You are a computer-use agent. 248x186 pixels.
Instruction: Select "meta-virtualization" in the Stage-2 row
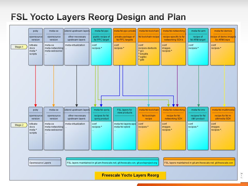coord(75,124)
